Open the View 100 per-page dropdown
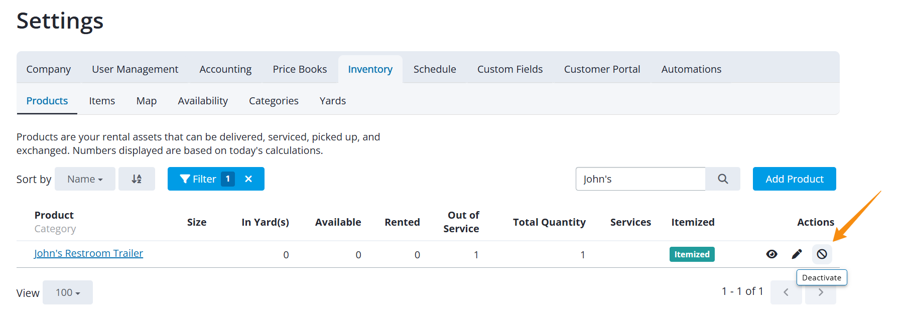906x320 pixels. click(x=68, y=292)
